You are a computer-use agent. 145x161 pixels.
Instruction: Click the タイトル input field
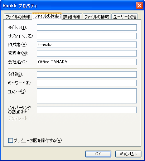(87, 28)
